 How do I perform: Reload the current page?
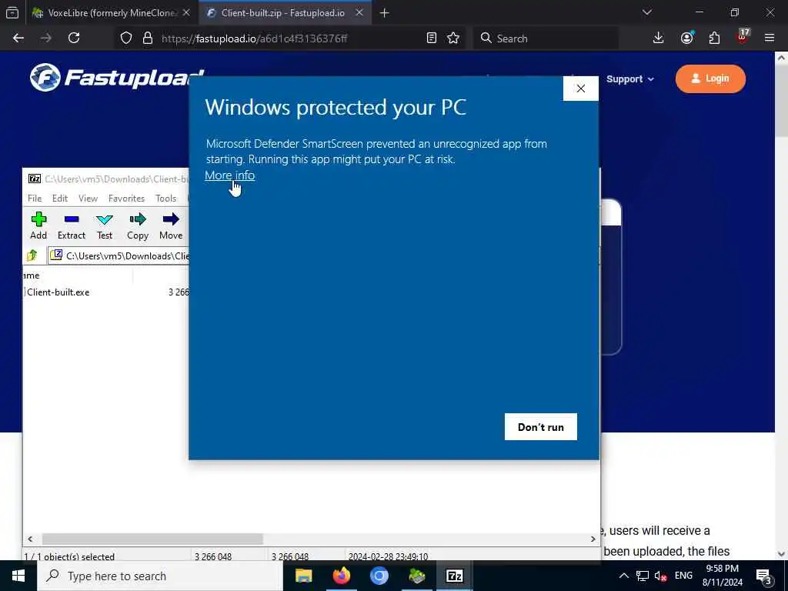[74, 38]
